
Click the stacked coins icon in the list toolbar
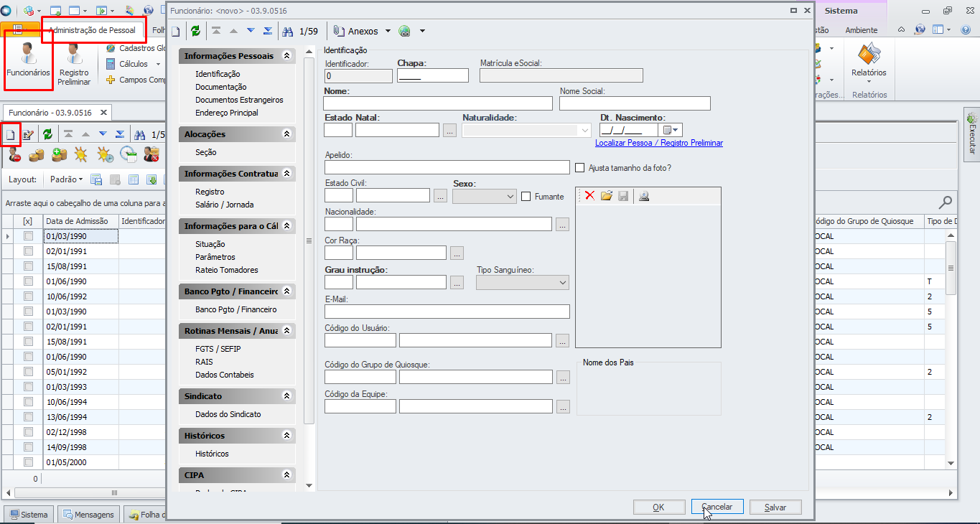(x=36, y=154)
